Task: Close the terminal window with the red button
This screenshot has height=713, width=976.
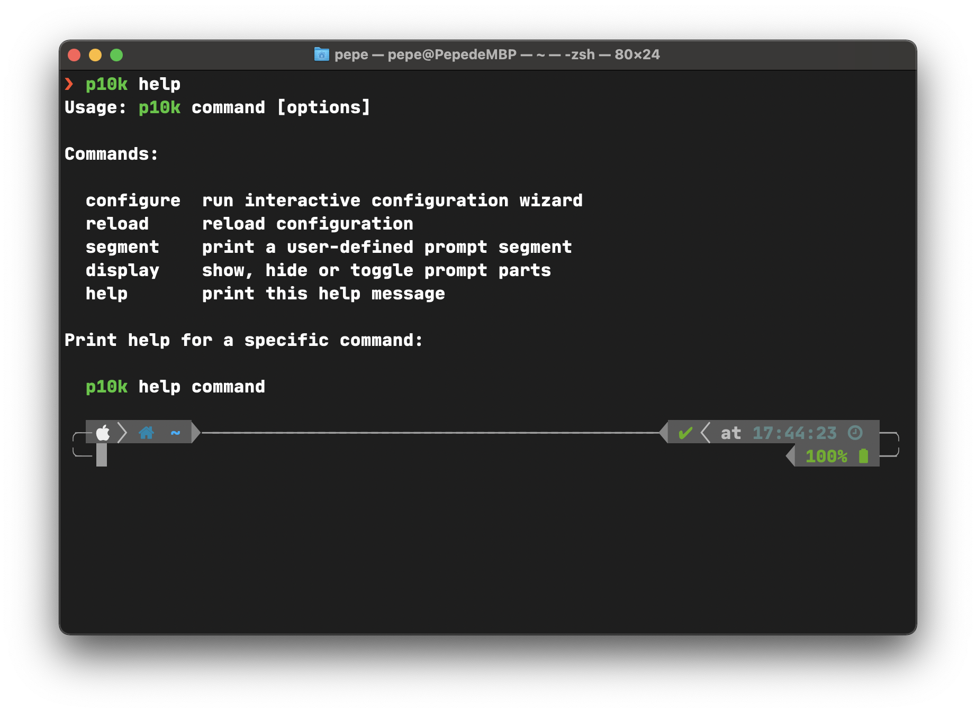Action: click(74, 55)
